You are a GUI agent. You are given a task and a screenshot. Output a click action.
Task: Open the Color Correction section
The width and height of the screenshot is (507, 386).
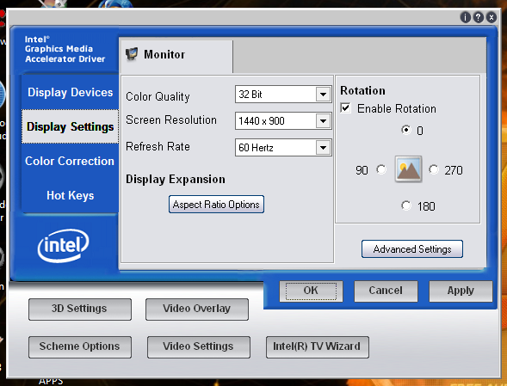pyautogui.click(x=70, y=161)
